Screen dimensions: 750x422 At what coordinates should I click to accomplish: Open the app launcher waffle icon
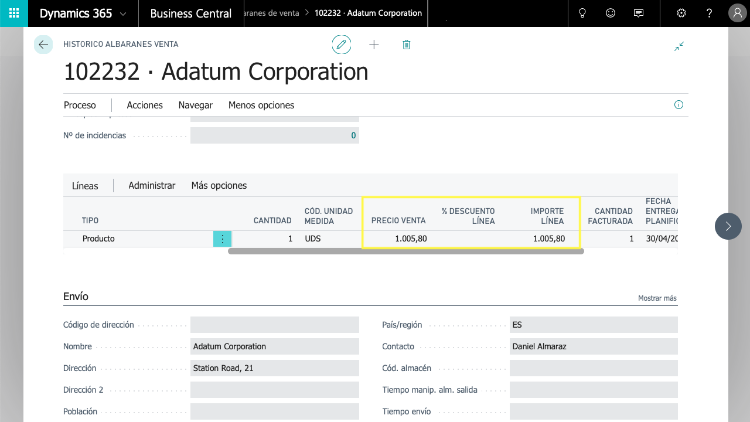[14, 13]
